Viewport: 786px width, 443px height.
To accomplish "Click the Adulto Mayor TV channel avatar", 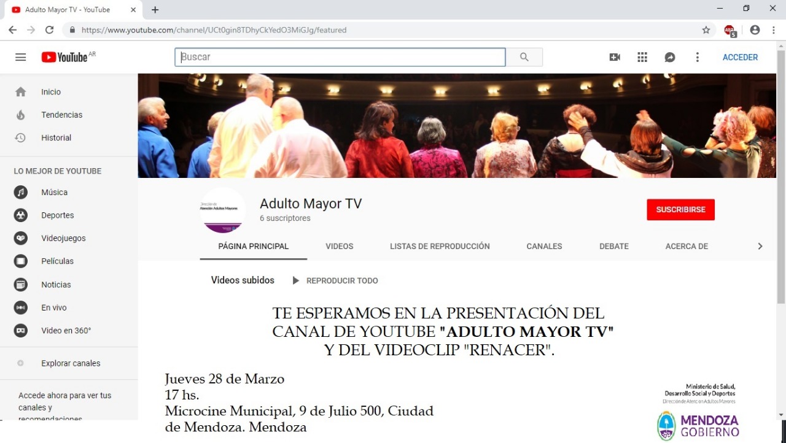I will tap(222, 210).
